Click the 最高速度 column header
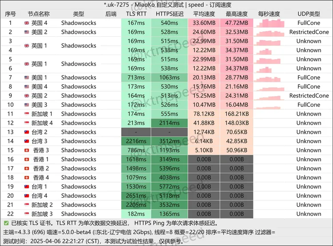 pos(237,14)
